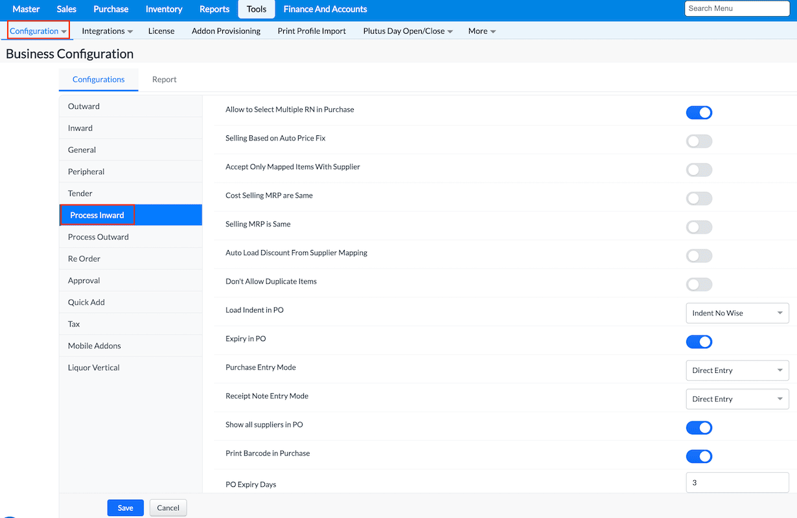
Task: Select the Outward category
Action: [130, 106]
